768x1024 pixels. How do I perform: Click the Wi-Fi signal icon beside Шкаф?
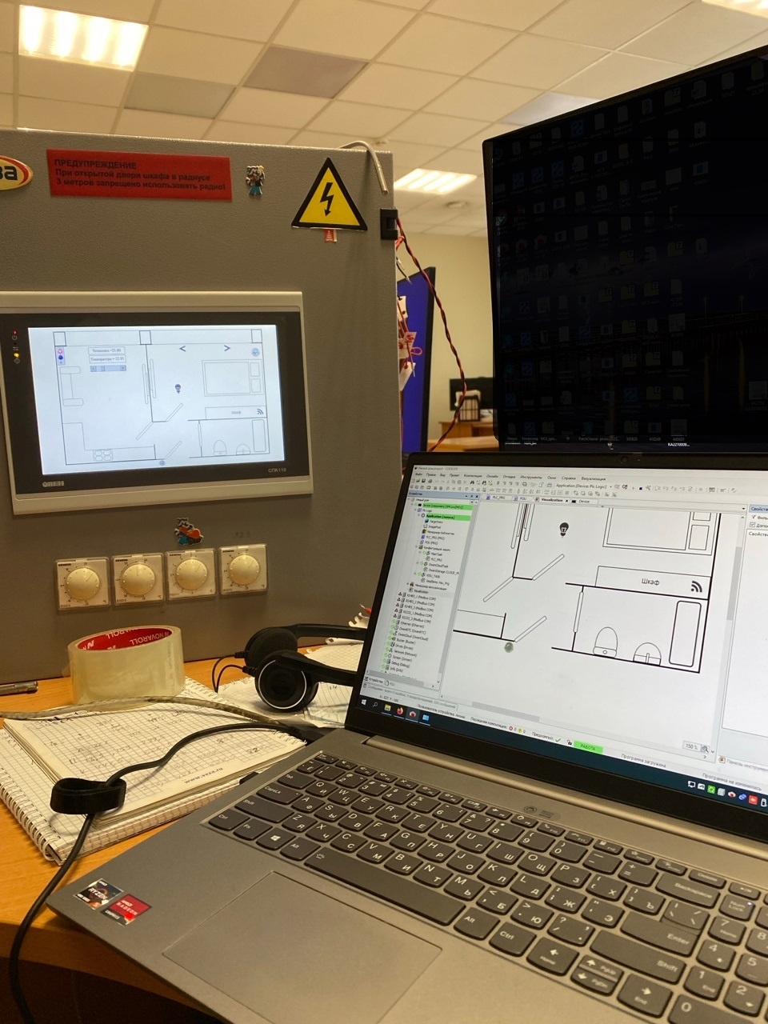(x=696, y=586)
